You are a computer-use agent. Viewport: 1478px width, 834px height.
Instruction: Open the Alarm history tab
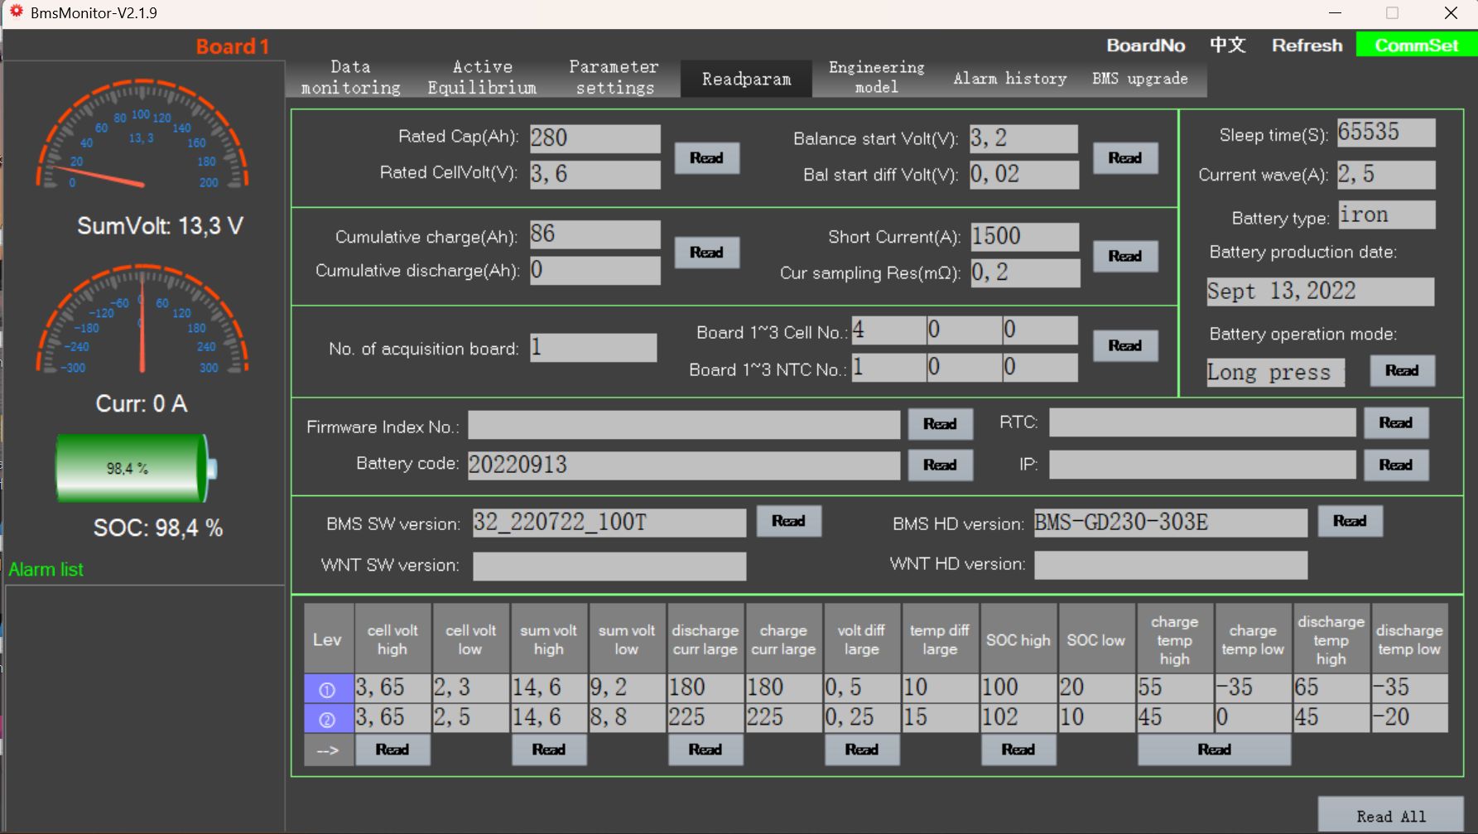(1009, 79)
